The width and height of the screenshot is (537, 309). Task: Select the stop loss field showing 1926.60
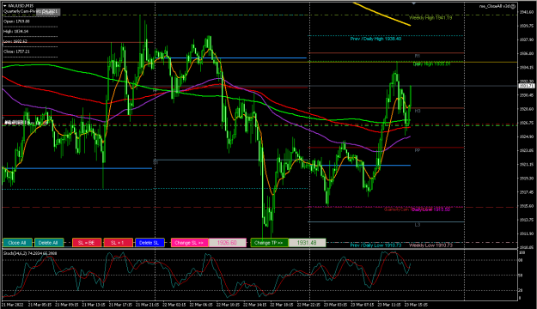[x=228, y=243]
